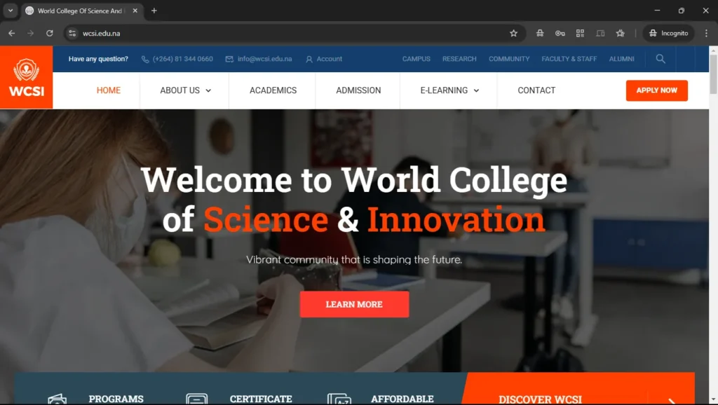This screenshot has height=405, width=718.
Task: Click the LEARN MORE button
Action: (x=354, y=304)
